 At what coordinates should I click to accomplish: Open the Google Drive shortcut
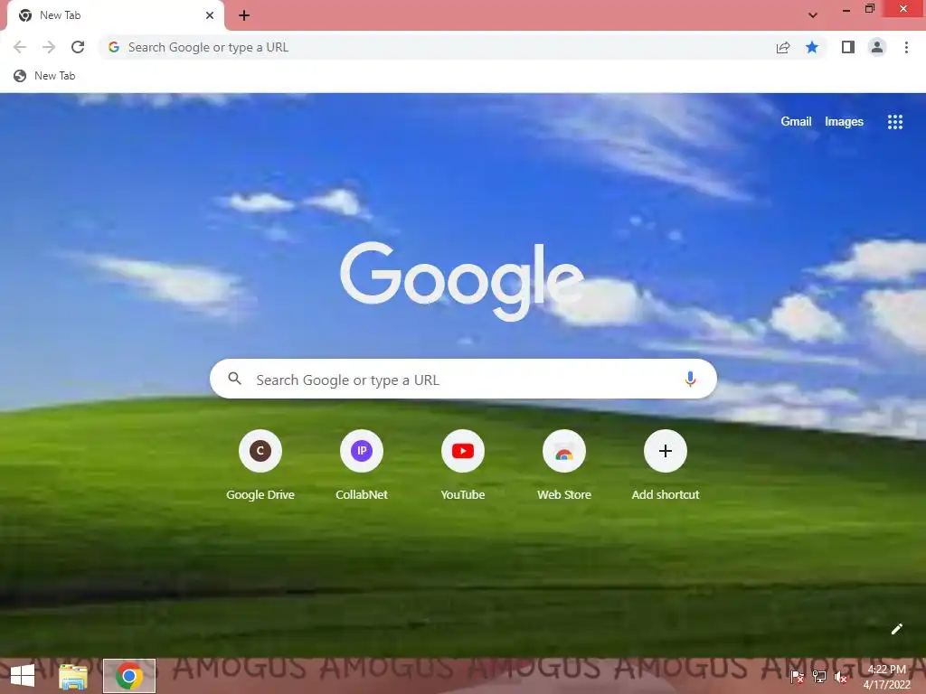point(260,465)
